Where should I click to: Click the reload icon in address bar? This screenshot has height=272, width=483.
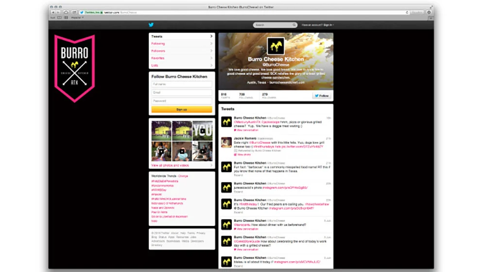pyautogui.click(x=407, y=12)
